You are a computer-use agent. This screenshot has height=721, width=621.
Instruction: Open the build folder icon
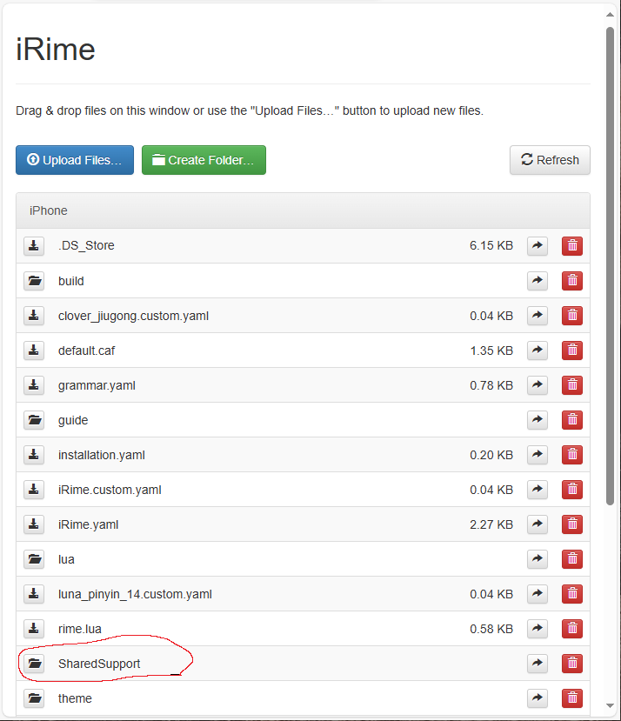(x=34, y=281)
